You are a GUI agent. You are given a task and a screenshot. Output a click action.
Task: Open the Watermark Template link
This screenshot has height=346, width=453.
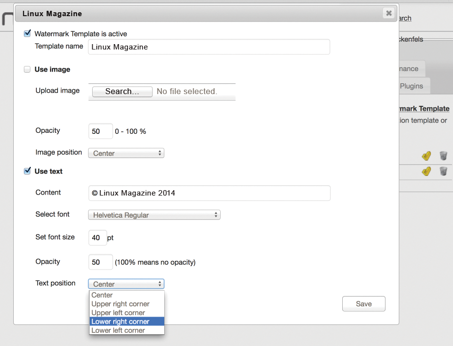pyautogui.click(x=424, y=108)
